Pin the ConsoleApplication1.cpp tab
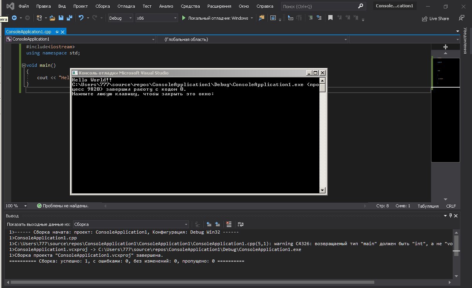 (57, 32)
